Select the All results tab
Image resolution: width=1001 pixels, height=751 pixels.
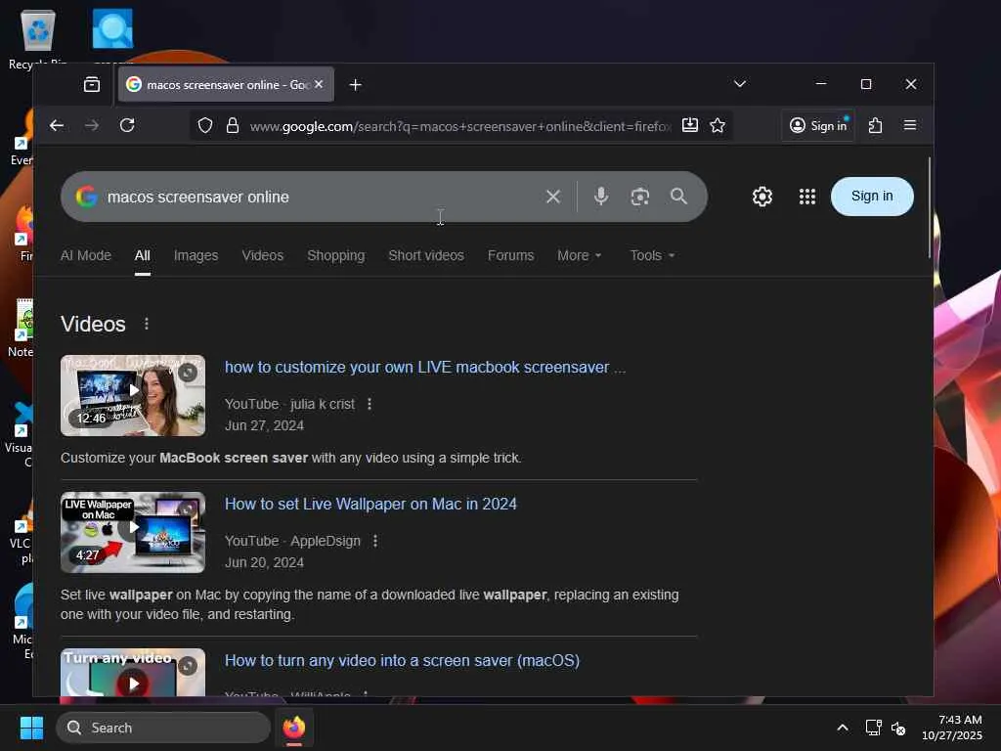coord(143,255)
